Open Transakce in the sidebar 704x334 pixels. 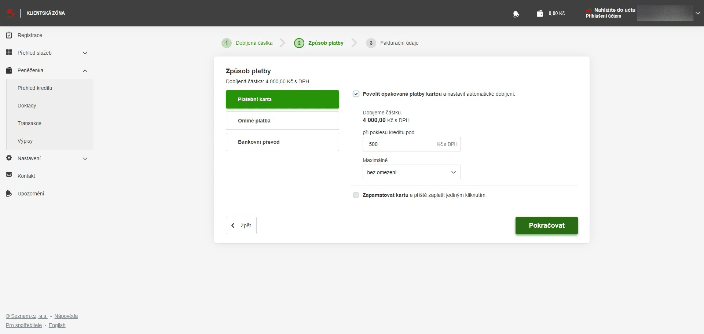click(29, 123)
